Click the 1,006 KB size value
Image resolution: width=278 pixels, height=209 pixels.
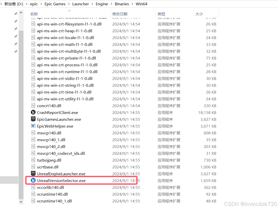click(208, 167)
